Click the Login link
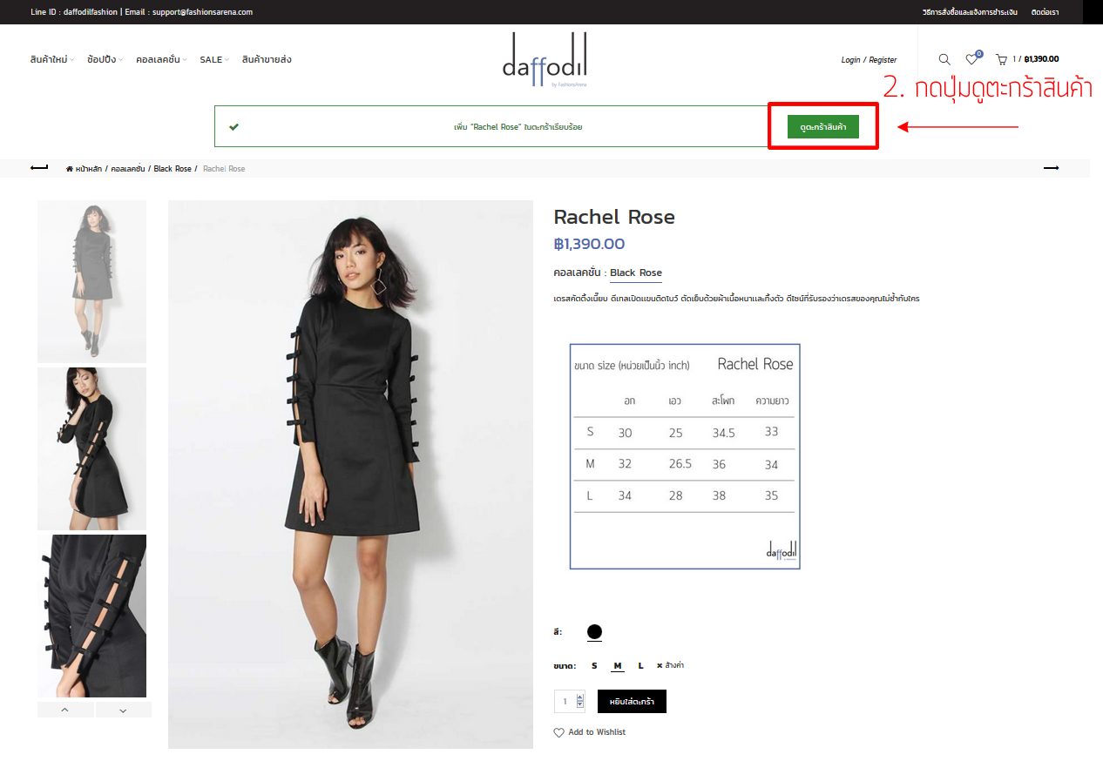The image size is (1103, 761). click(850, 60)
